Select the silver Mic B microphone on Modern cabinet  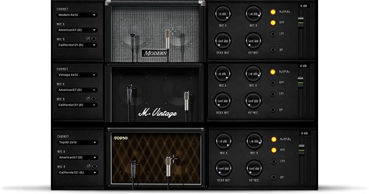[x=168, y=39]
